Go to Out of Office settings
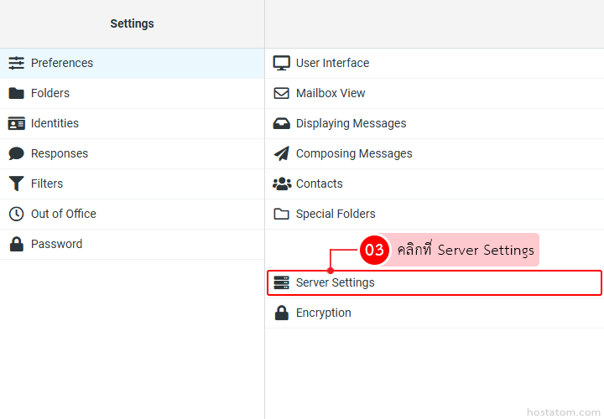The width and height of the screenshot is (604, 419). 64,214
